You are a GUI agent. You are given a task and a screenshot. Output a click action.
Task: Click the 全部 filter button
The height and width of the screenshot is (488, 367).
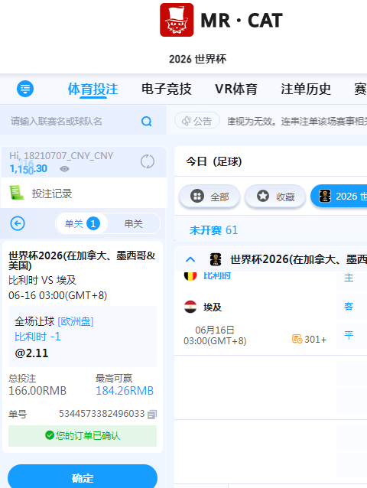click(209, 197)
